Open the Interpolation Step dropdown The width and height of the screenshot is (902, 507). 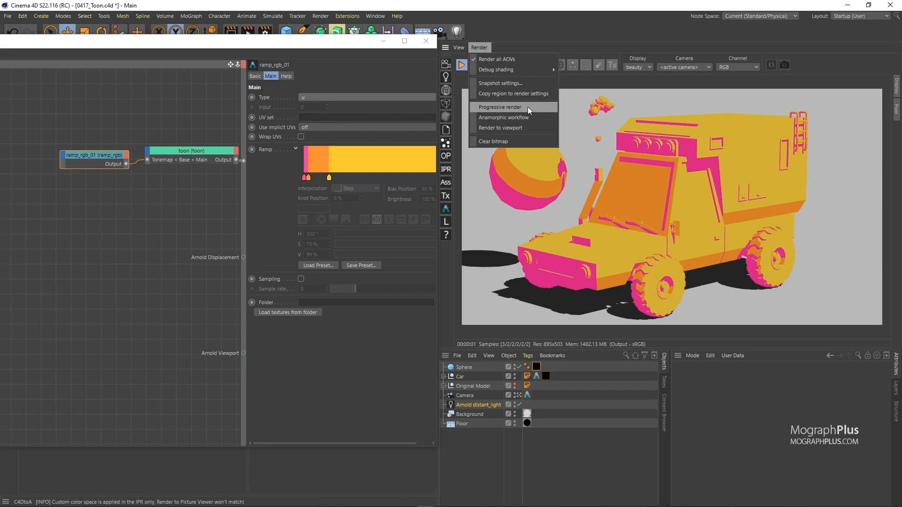pos(356,188)
